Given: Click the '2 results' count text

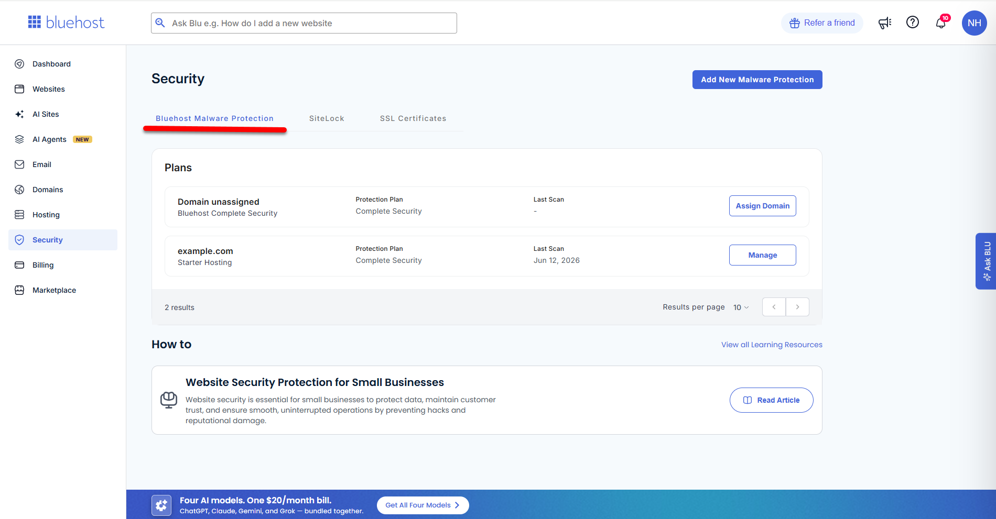Looking at the screenshot, I should tap(179, 307).
